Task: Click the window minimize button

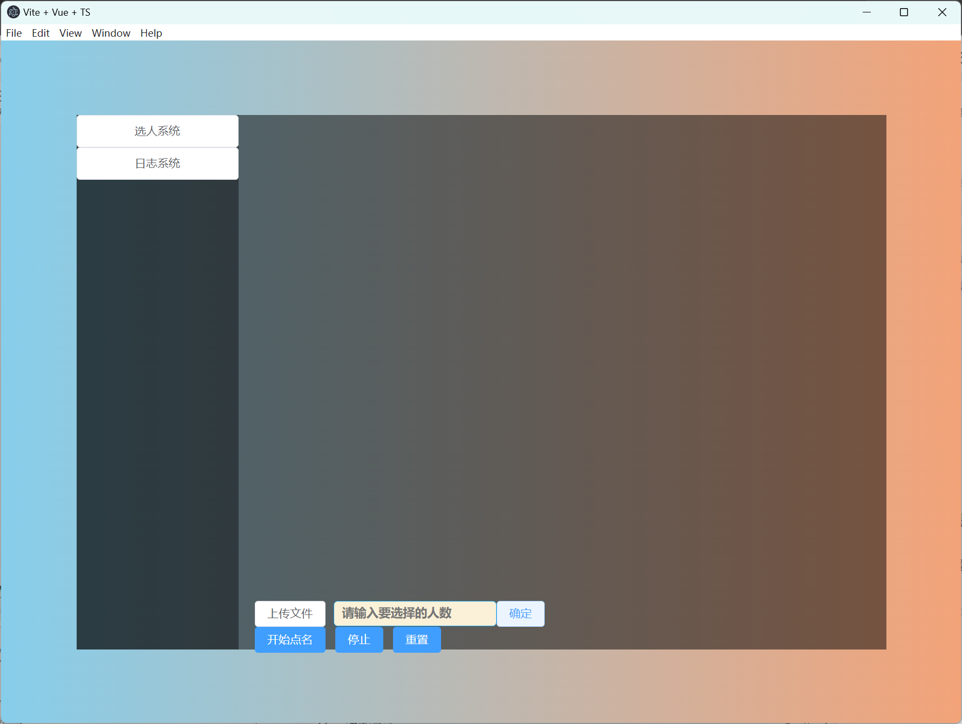Action: click(866, 12)
